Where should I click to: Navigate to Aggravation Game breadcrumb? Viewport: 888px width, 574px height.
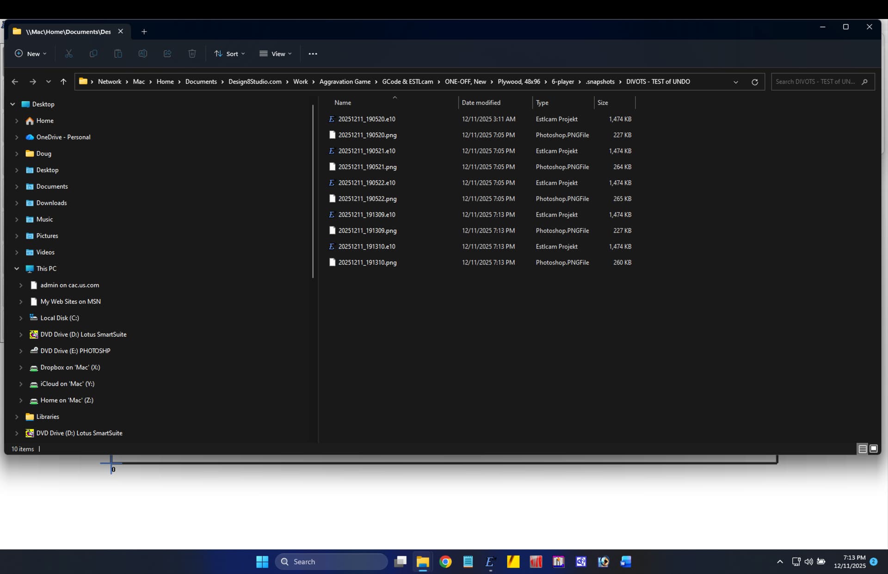pos(345,82)
